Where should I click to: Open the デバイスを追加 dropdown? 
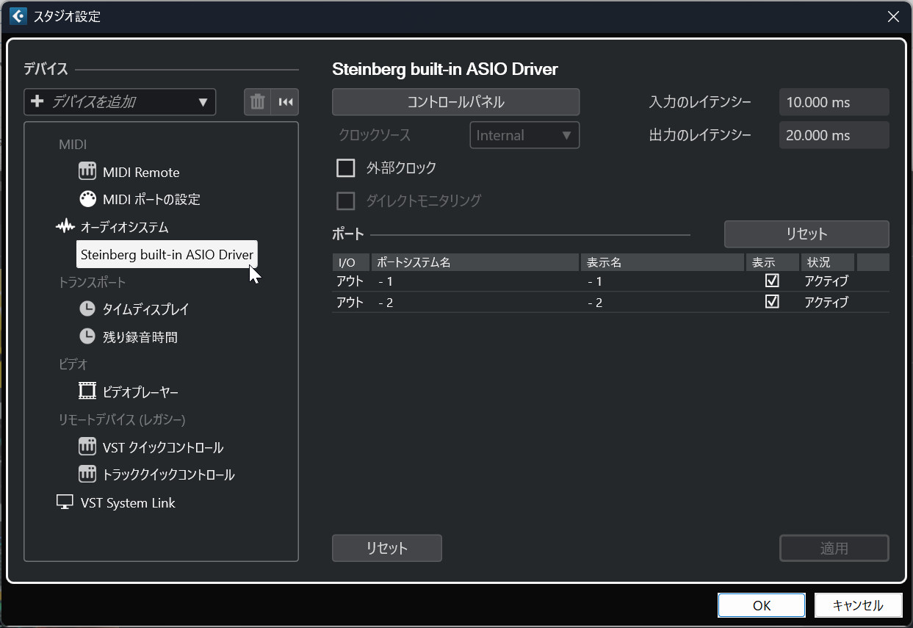[x=120, y=102]
